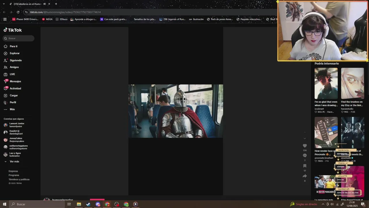Open the tab search dropdown
Viewport: 369px width, 208px height.
(x=4, y=4)
